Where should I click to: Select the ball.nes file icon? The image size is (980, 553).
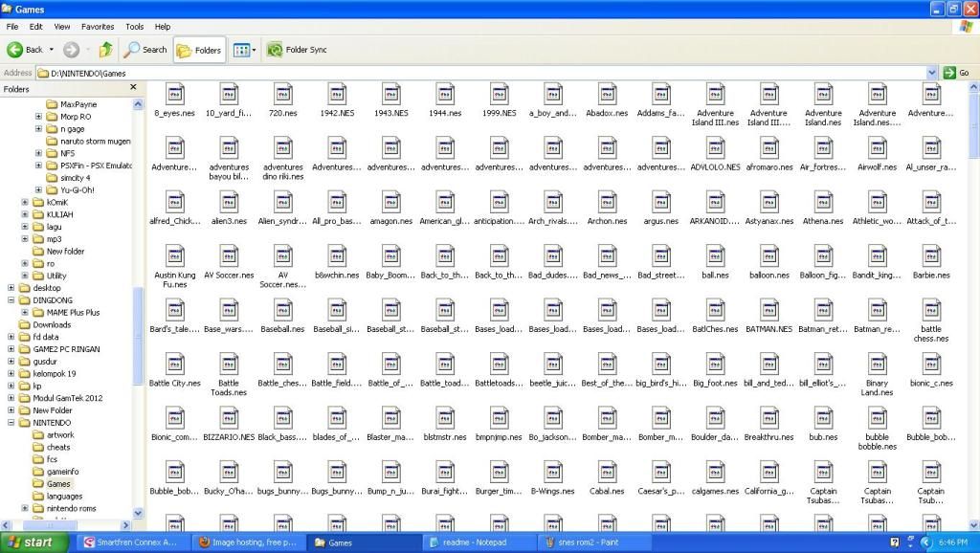[716, 256]
